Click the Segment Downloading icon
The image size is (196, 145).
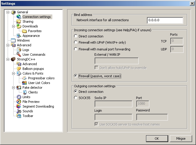[x=19, y=106]
